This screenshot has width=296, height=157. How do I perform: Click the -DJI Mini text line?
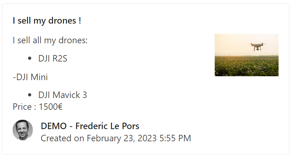[30, 77]
